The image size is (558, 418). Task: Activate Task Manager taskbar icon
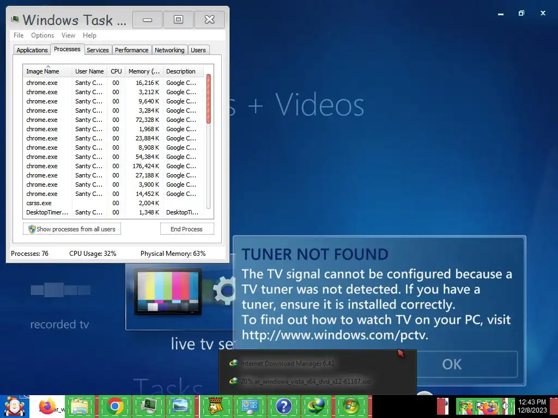point(148,406)
